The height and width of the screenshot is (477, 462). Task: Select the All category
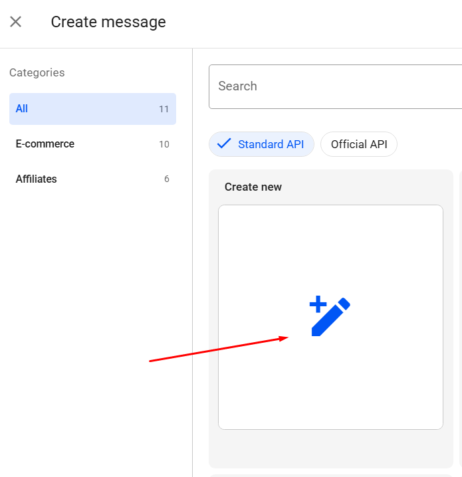[x=92, y=109]
